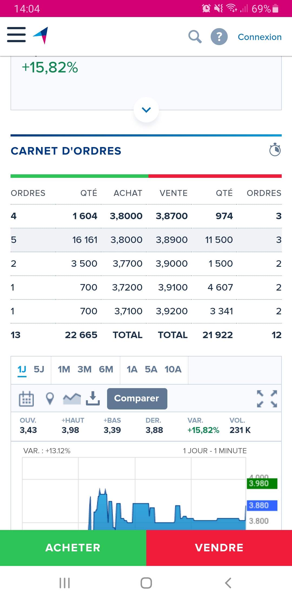Click the Comparer button
292x600 pixels.
(x=137, y=399)
